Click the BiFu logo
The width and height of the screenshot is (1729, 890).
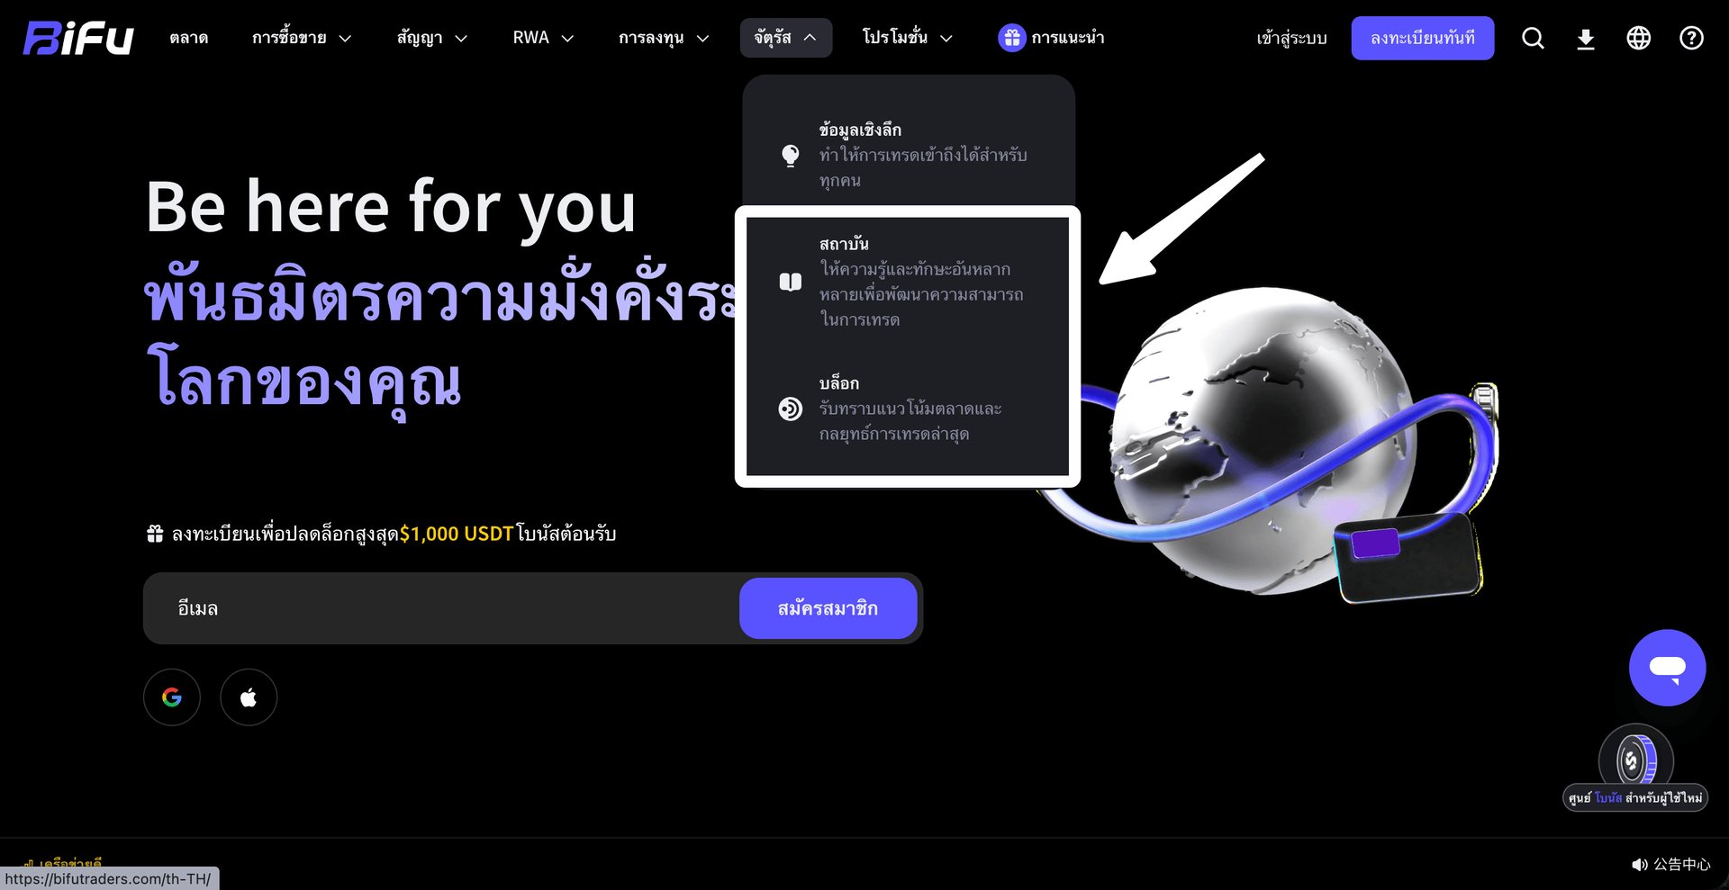pos(78,38)
